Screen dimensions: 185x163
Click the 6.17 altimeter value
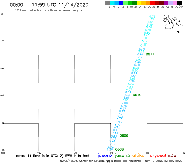139,57
